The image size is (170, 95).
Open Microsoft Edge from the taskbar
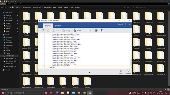click(57, 93)
